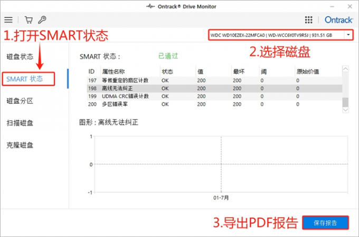359x237 pixels.
Task: Open the 克隆磁盘 section
Action: pyautogui.click(x=20, y=145)
